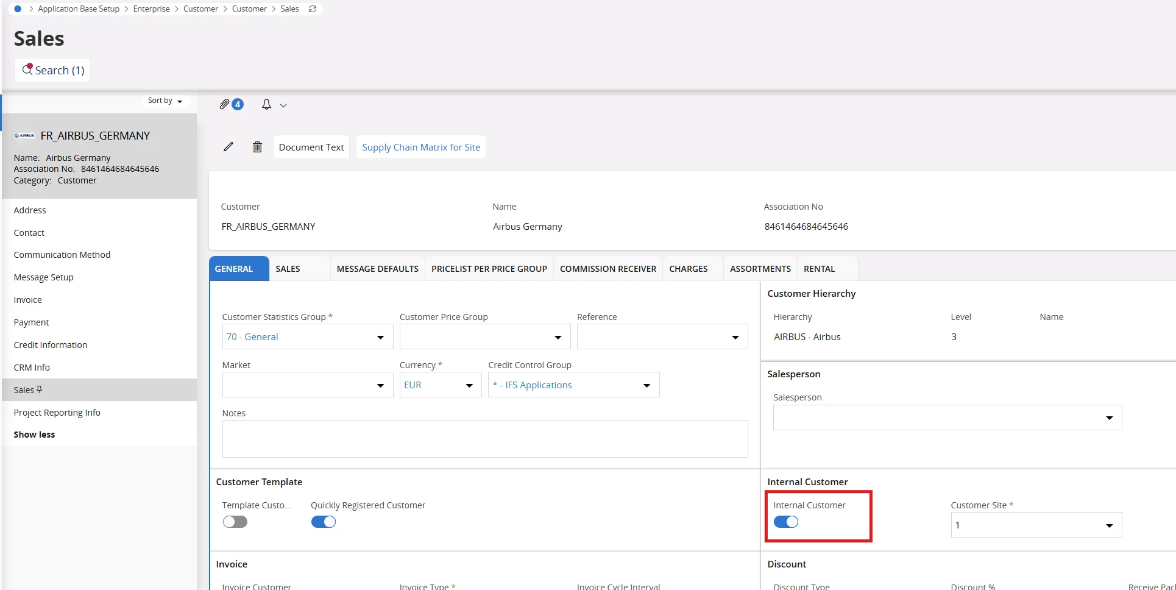Click the Airbus logo thumbnail

click(x=24, y=136)
